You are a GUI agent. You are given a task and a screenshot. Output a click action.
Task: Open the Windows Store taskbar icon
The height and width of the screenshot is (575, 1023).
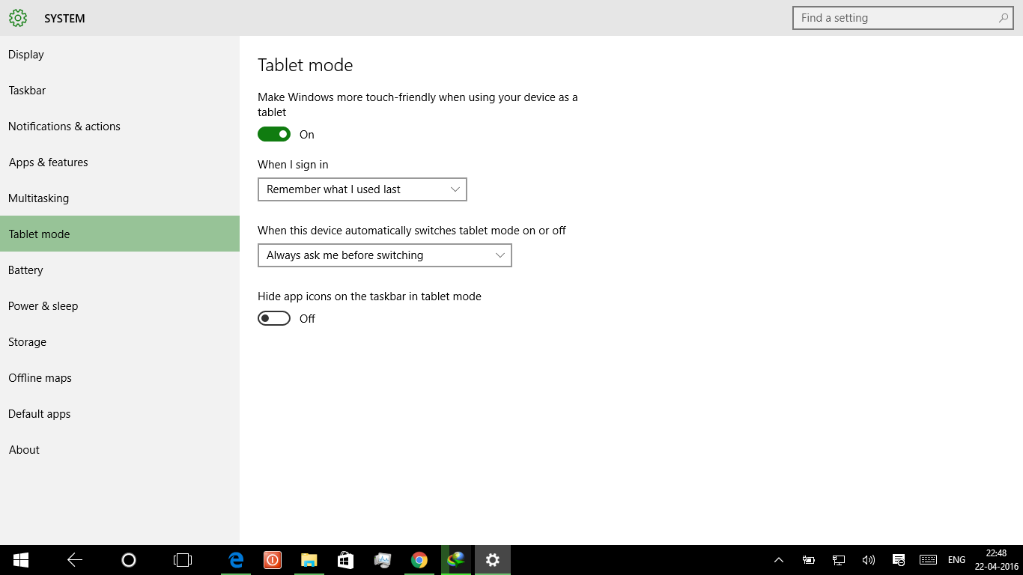pyautogui.click(x=345, y=560)
